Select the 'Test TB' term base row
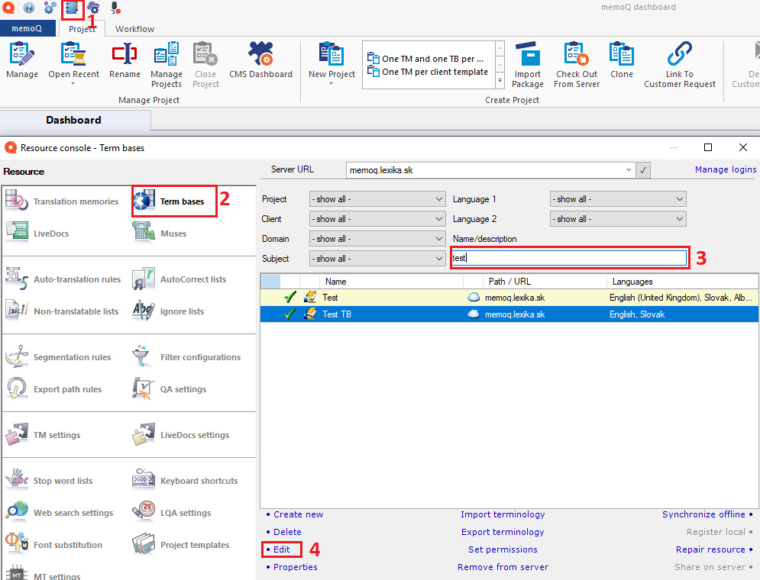 509,314
